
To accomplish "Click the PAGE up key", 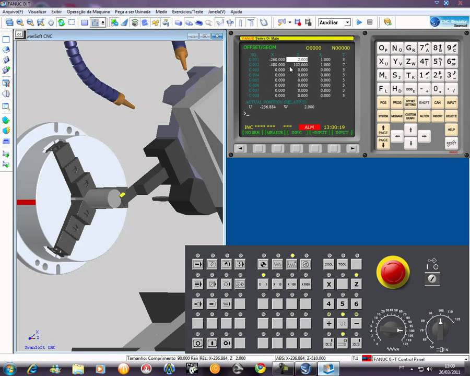I will [x=383, y=130].
